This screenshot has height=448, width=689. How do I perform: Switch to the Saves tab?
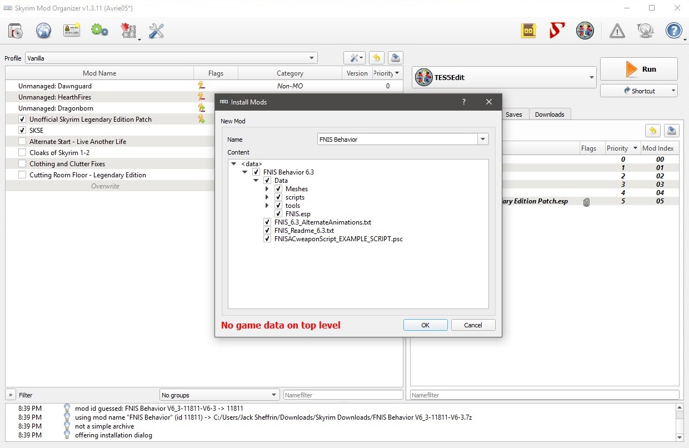point(513,115)
